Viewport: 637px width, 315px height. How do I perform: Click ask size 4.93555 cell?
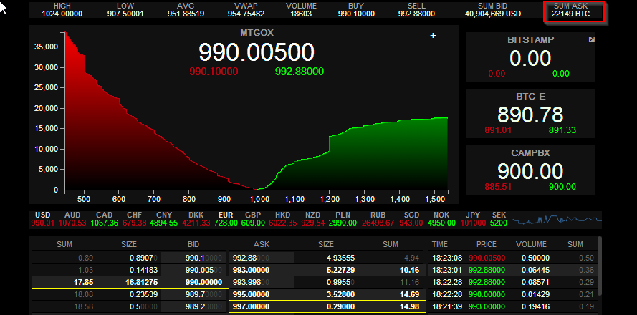(340, 258)
